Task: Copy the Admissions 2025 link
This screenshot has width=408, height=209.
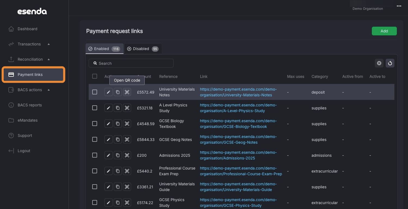Action: (x=118, y=155)
